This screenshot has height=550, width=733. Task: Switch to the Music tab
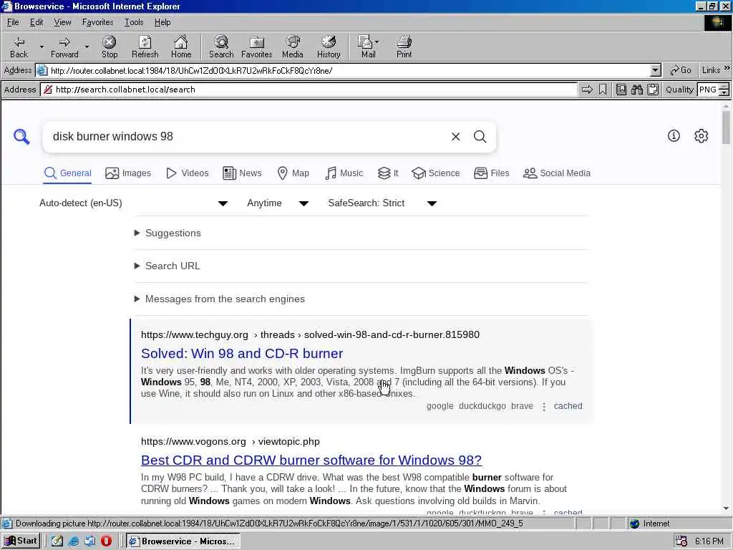[344, 173]
